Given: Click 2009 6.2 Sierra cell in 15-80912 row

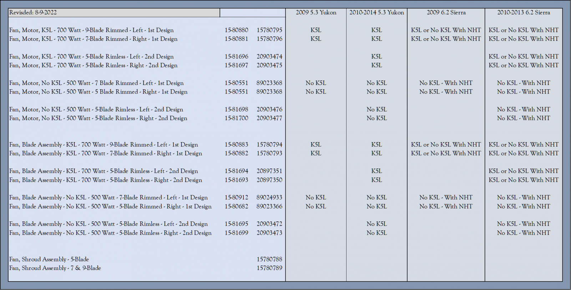Looking at the screenshot, I should [x=446, y=197].
